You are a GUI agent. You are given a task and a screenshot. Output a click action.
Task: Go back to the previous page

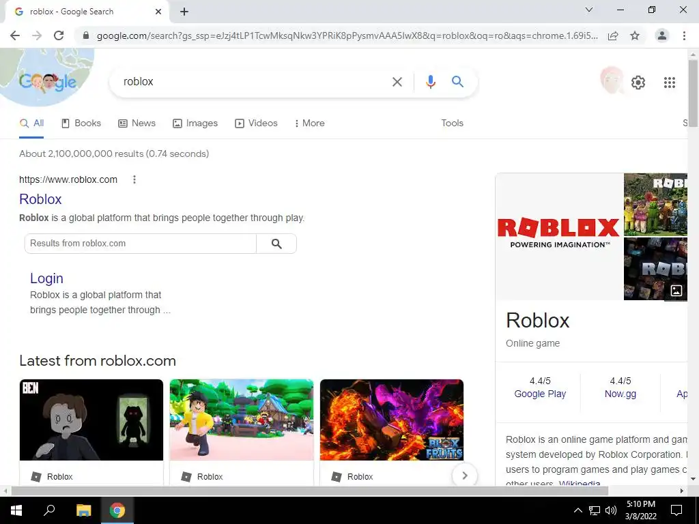pos(15,35)
